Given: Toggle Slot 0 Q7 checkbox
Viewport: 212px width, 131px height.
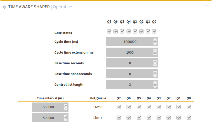Looking at the screenshot, I should [119, 107].
